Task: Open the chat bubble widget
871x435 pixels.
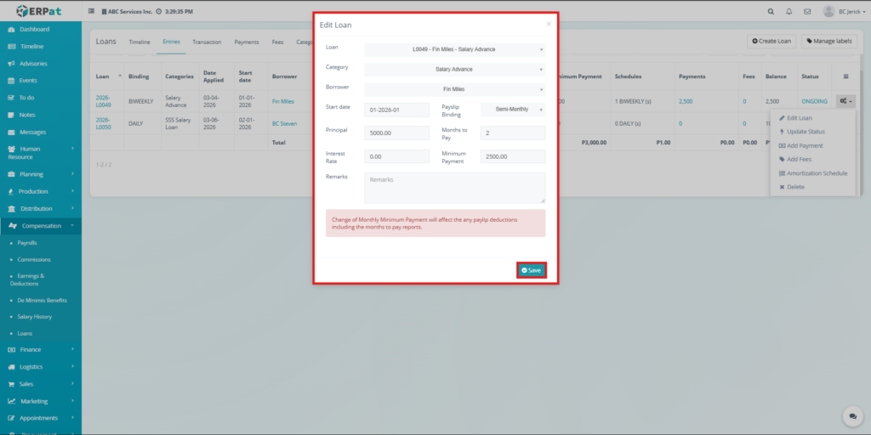Action: click(851, 416)
